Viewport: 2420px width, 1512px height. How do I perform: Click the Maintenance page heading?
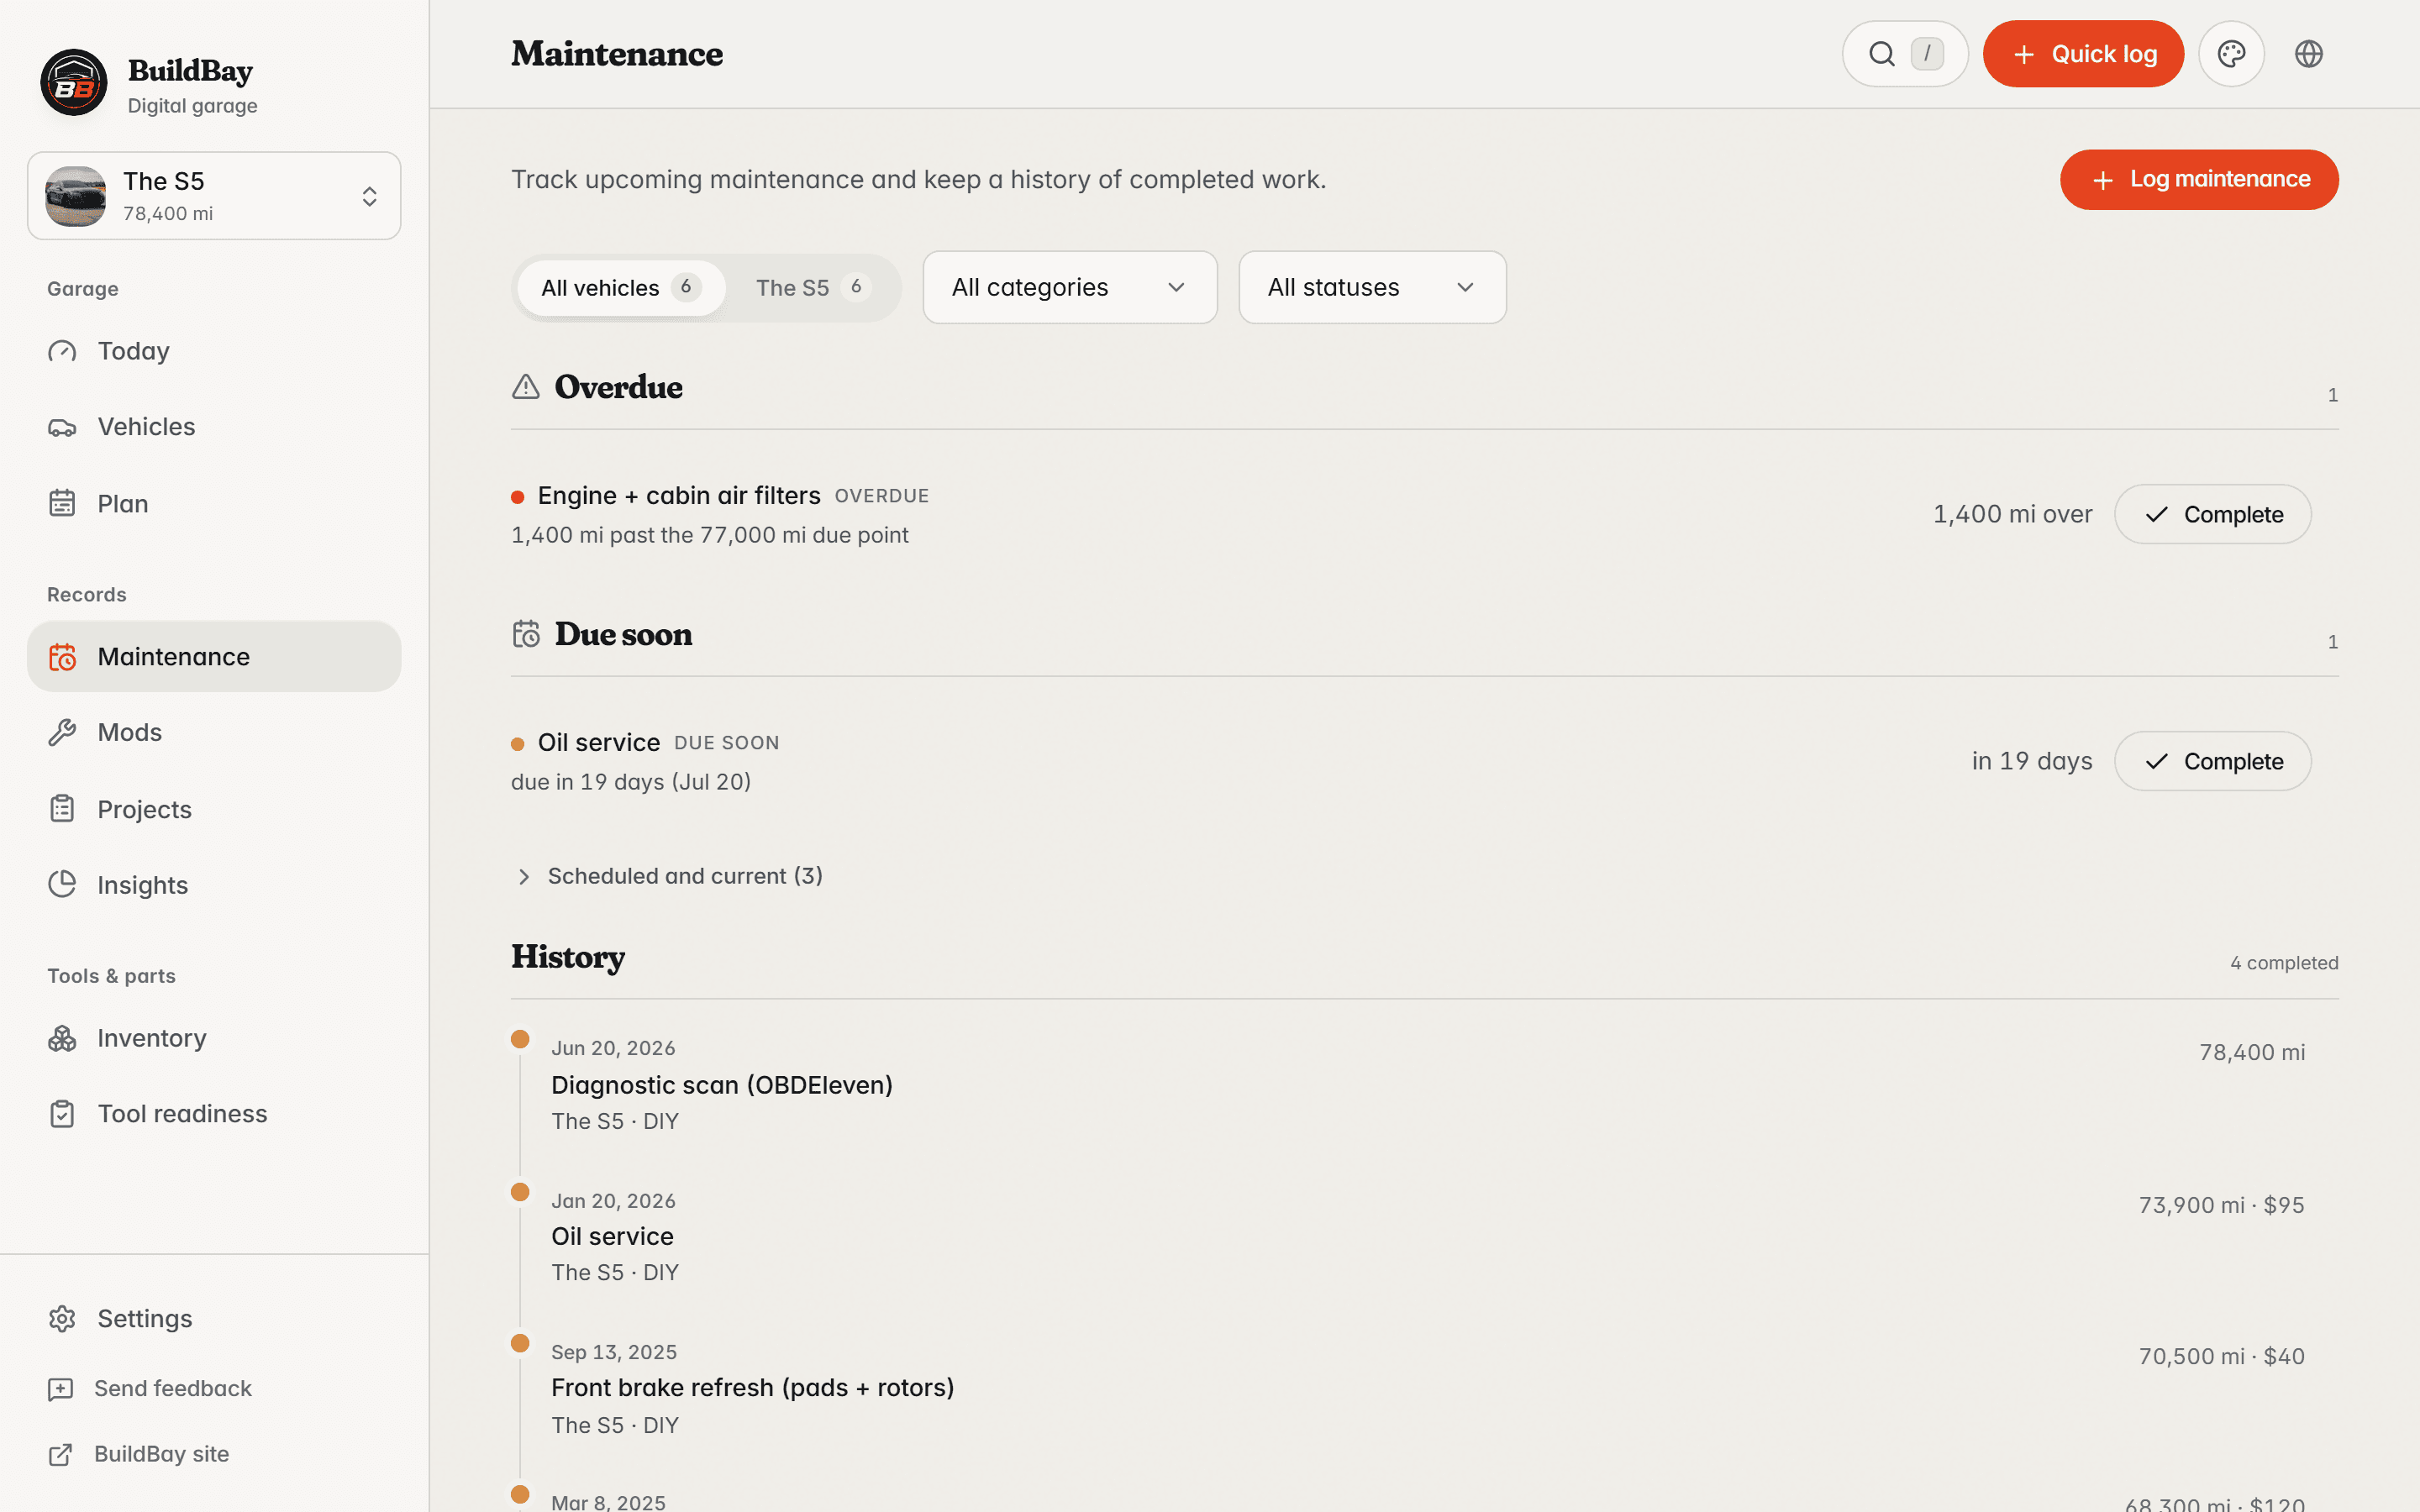coord(617,54)
